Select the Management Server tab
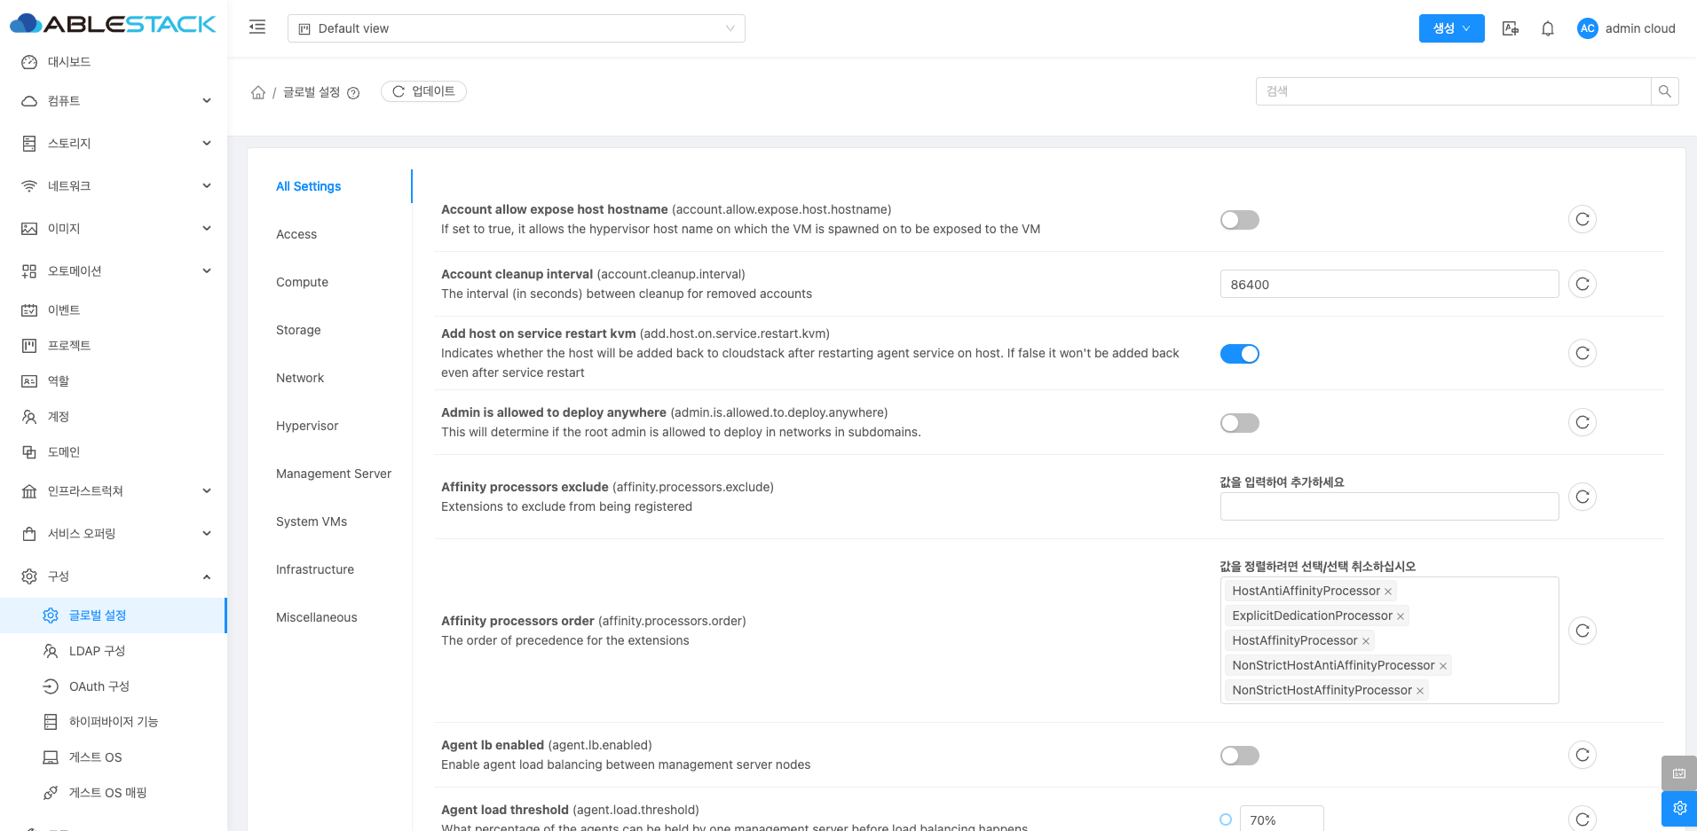The height and width of the screenshot is (831, 1697). (x=334, y=474)
